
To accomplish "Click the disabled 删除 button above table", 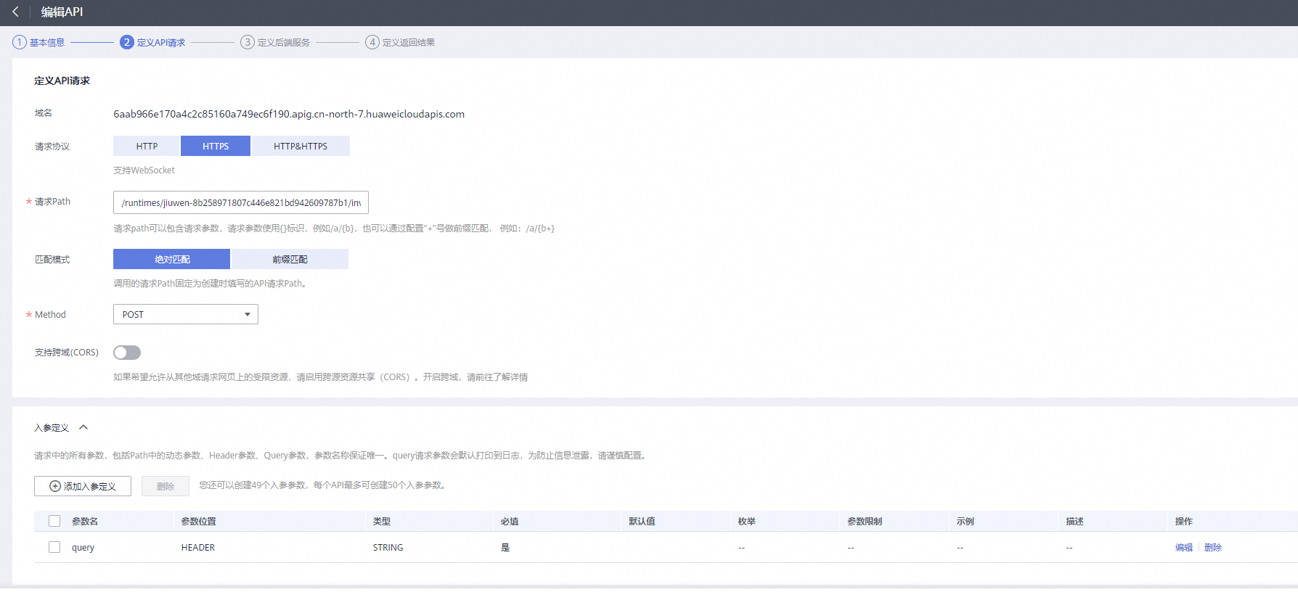I will pos(166,486).
